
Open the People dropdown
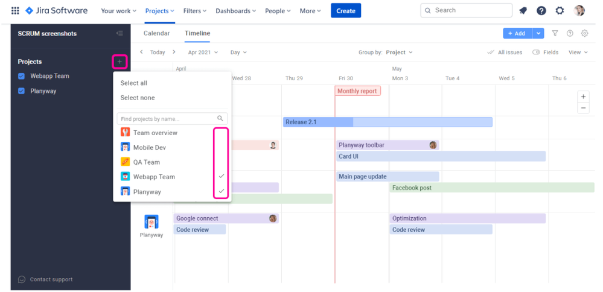pyautogui.click(x=278, y=11)
